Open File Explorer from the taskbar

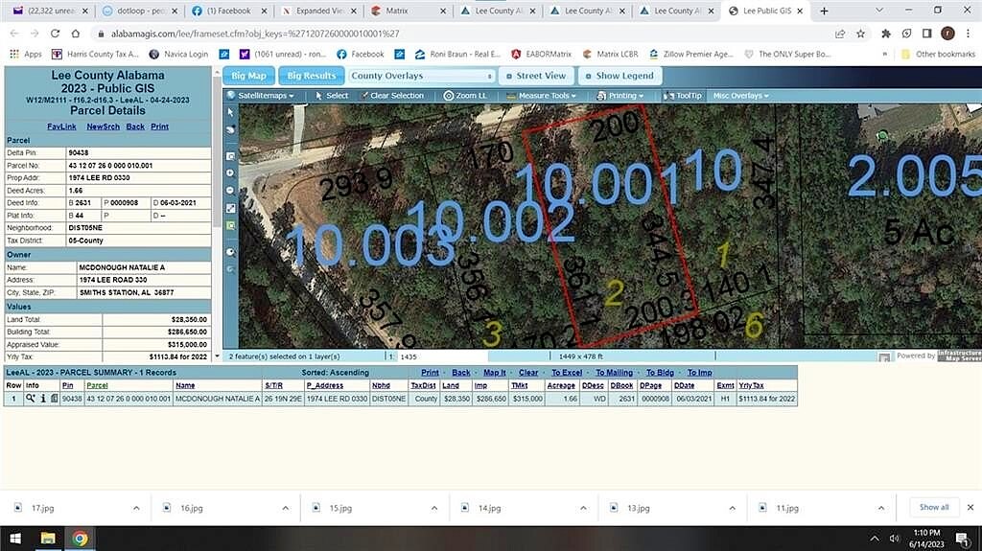click(47, 538)
